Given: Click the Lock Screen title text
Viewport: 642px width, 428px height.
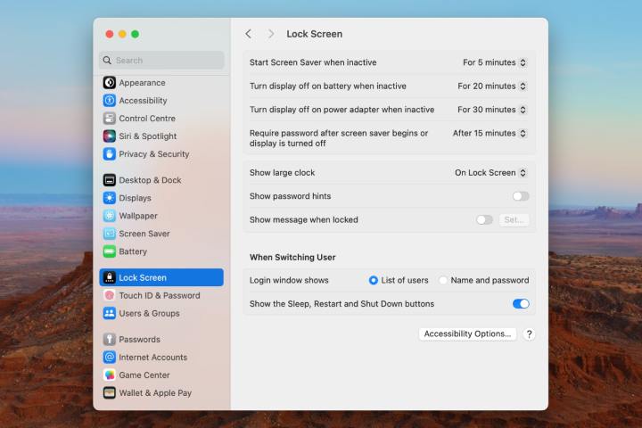Looking at the screenshot, I should [x=314, y=34].
